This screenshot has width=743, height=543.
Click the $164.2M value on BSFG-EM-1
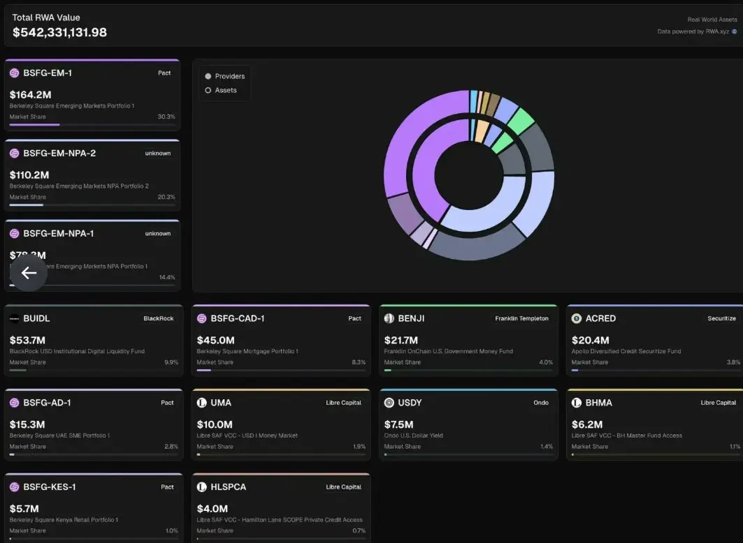point(30,95)
